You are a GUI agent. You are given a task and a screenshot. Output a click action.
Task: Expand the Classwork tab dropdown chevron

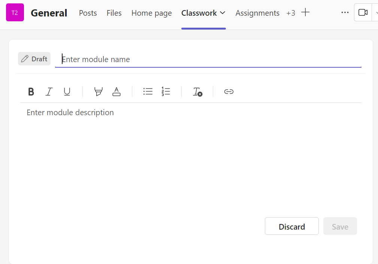pyautogui.click(x=223, y=13)
